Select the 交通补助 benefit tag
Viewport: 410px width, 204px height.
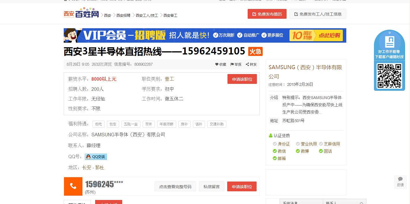217,124
